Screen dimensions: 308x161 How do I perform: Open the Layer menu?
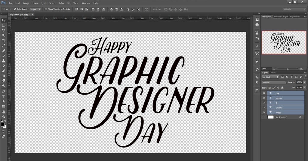[35, 3]
